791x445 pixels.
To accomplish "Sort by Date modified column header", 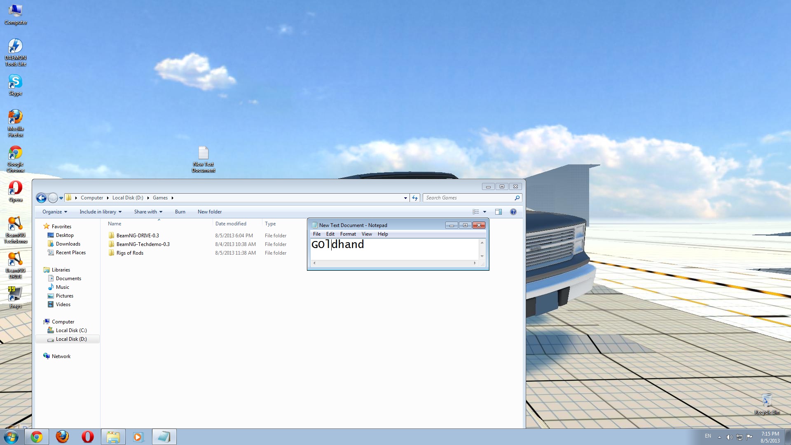I will (x=237, y=224).
